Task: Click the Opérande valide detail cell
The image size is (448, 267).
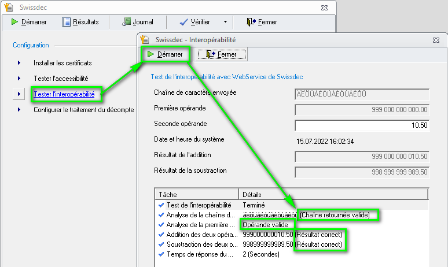Action: pos(266,225)
